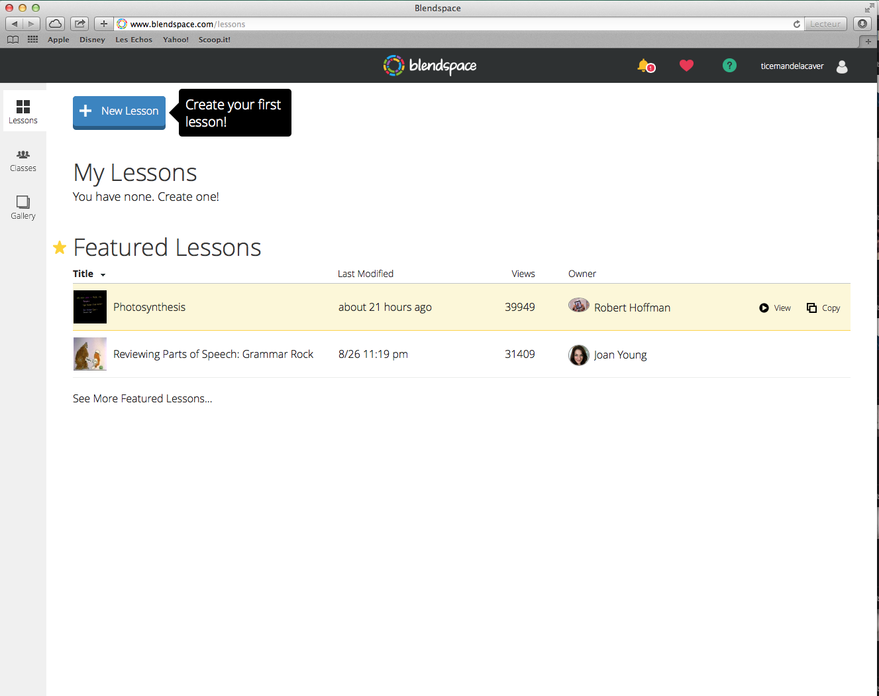Click the 39949 views value
Screen dimensions: 879x696
520,307
